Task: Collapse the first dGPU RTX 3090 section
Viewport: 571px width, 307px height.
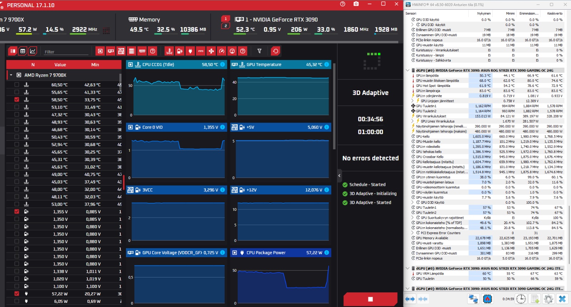Action: click(x=408, y=71)
